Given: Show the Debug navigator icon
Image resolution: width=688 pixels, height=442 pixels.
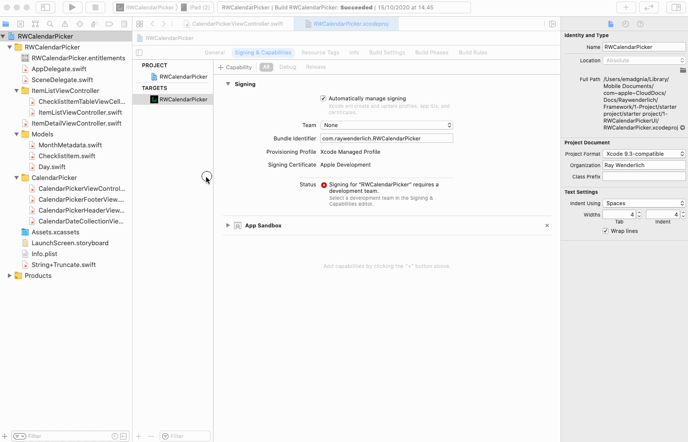Looking at the screenshot, I should pos(94,24).
